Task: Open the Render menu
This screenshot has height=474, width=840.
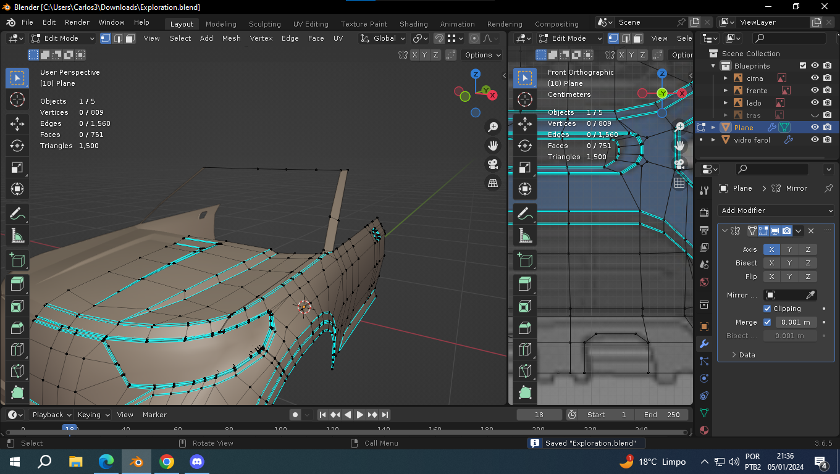Action: click(77, 22)
